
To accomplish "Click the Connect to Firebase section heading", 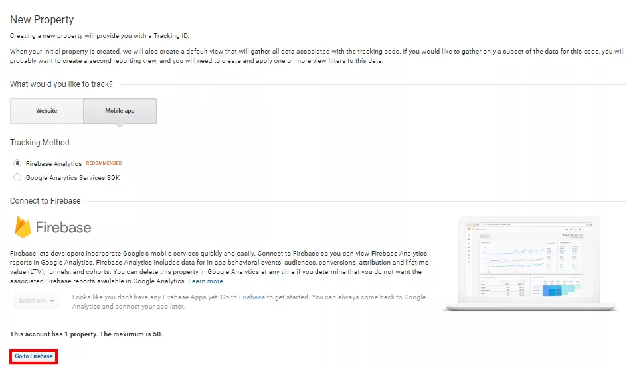I will 45,201.
